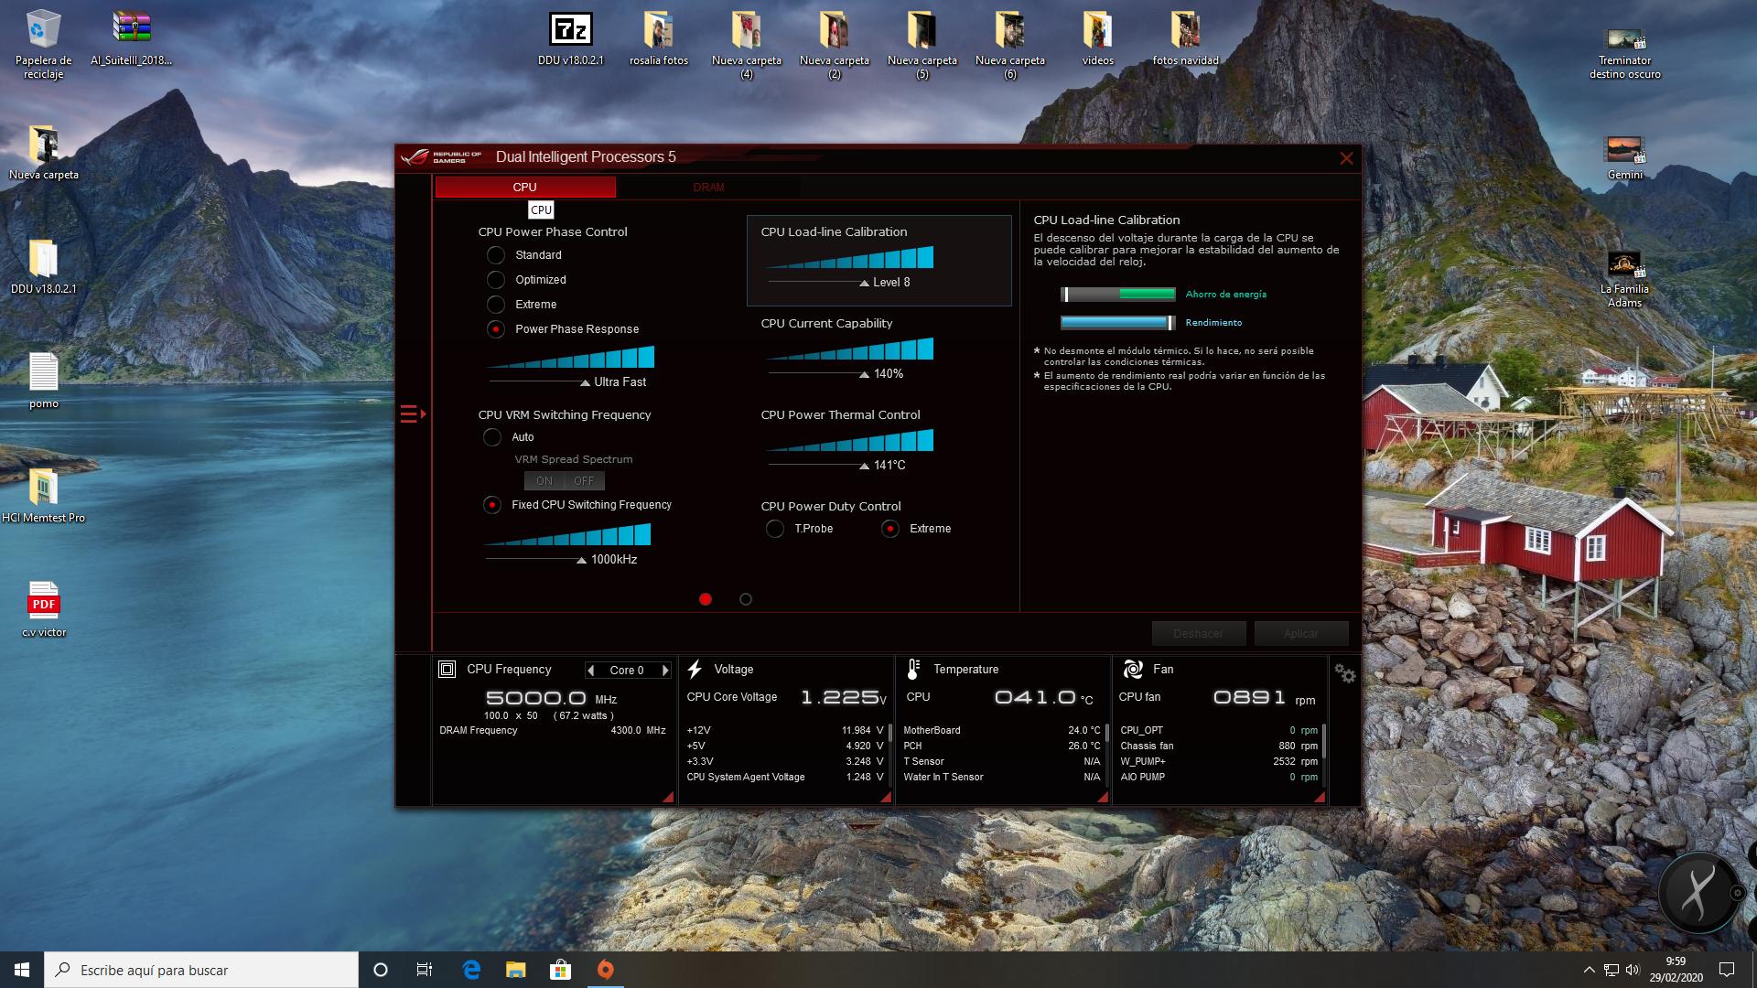Go to second page dot indicator
Viewport: 1757px width, 988px height.
(746, 599)
